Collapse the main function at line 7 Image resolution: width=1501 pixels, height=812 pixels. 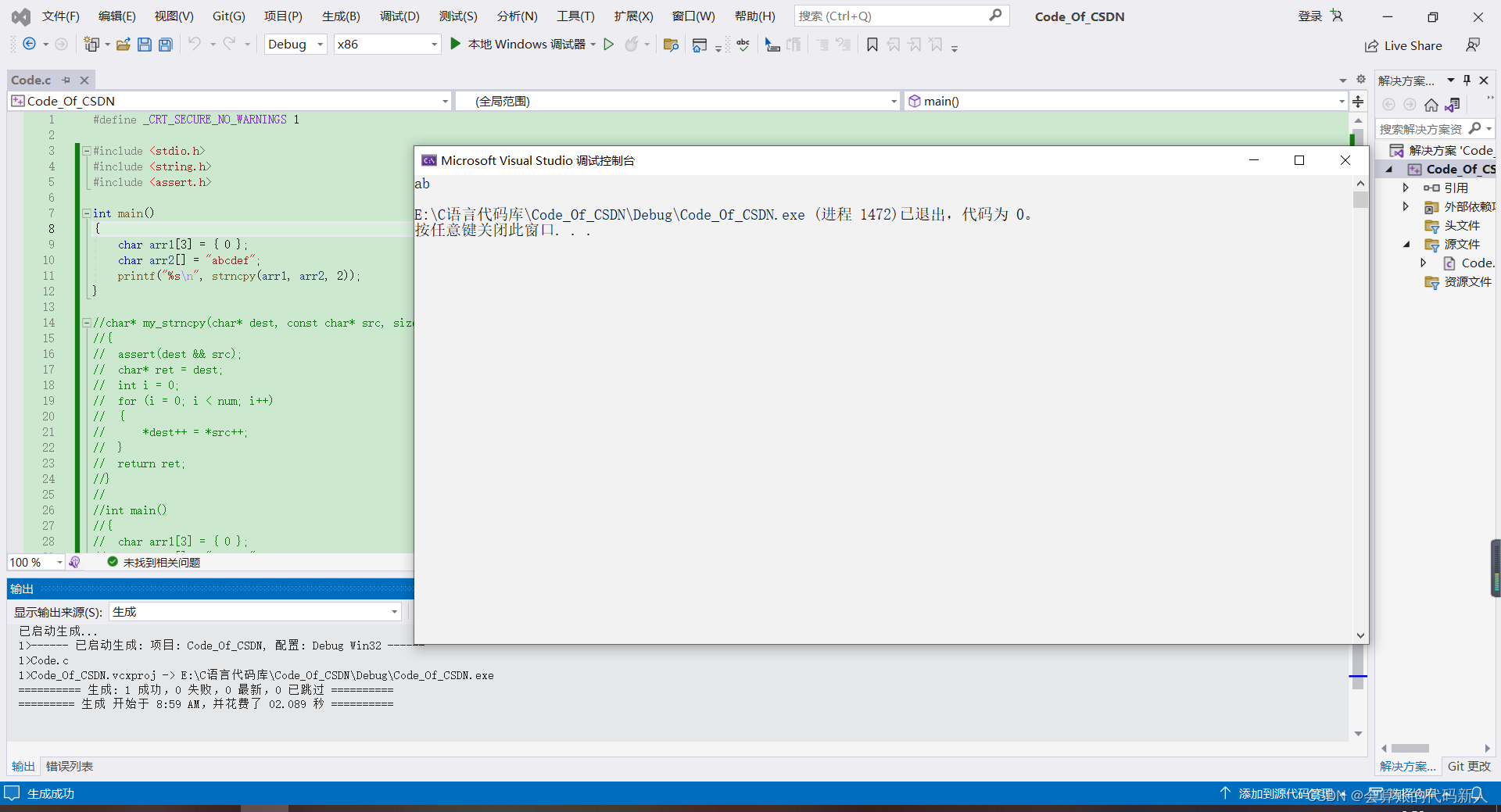coord(87,213)
